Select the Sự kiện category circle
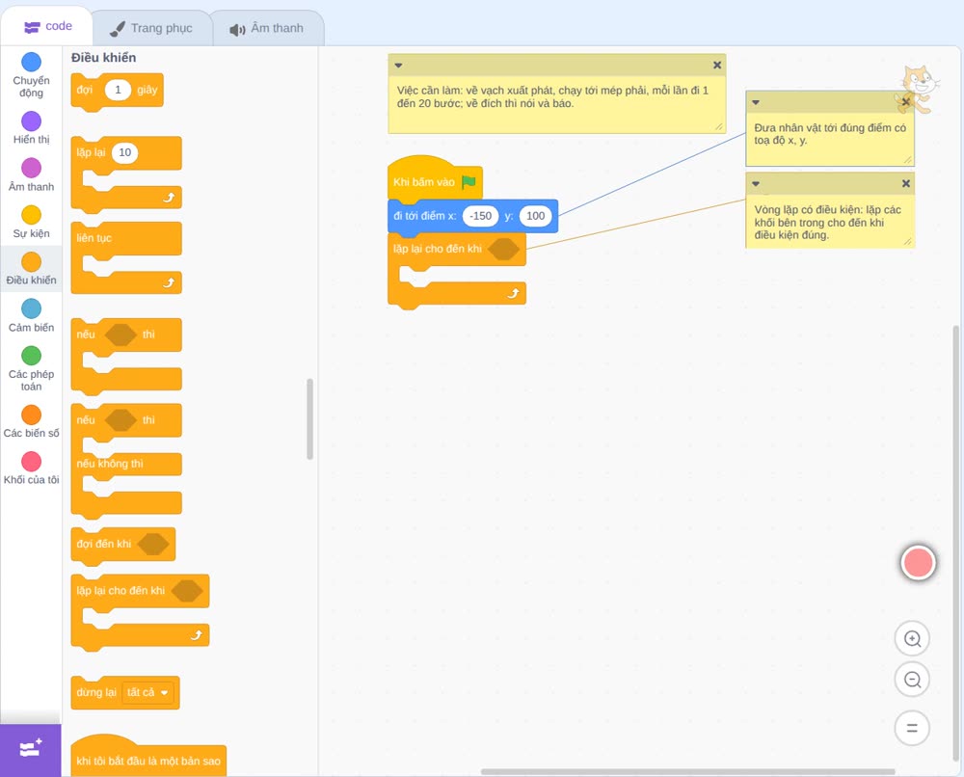Viewport: 964px width, 777px height. point(32,215)
